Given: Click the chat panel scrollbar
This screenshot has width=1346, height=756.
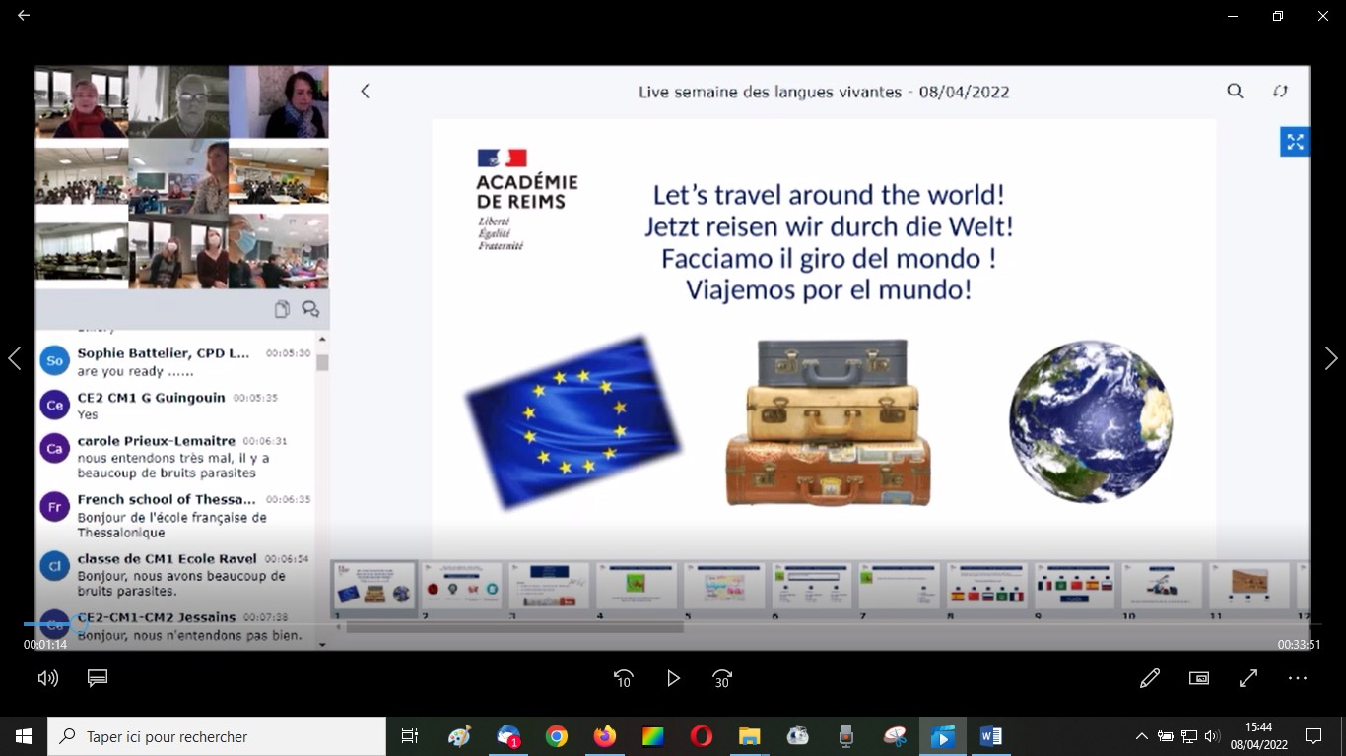Looking at the screenshot, I should [322, 362].
